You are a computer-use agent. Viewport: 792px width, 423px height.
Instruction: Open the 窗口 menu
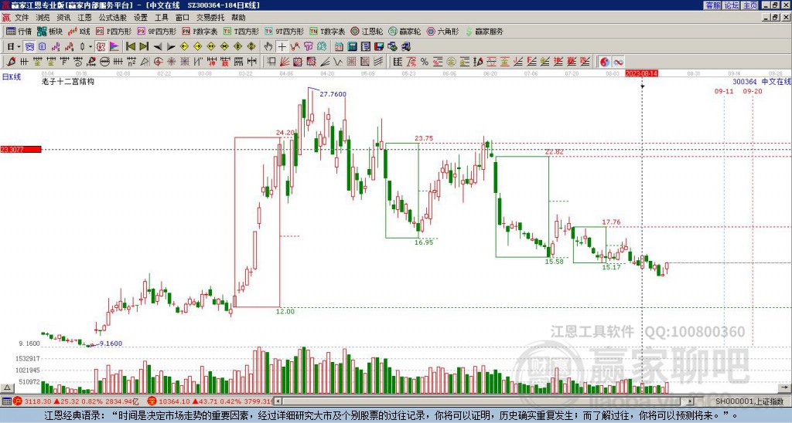point(183,18)
